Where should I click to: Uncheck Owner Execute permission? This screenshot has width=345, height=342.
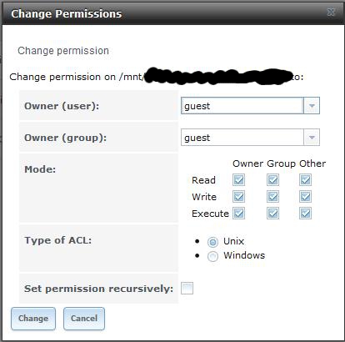(238, 214)
